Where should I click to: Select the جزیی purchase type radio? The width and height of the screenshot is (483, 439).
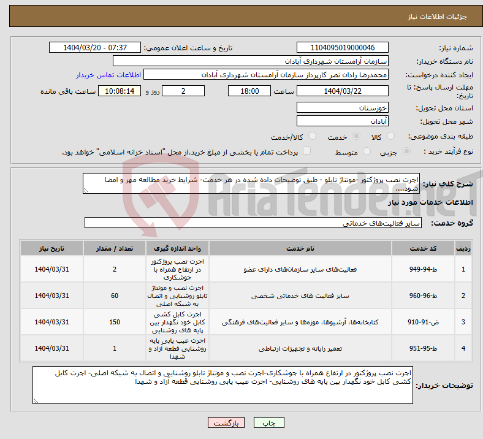[406, 151]
